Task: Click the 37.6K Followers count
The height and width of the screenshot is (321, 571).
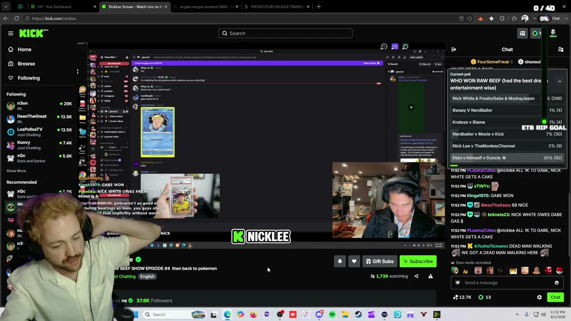Action: coord(154,300)
